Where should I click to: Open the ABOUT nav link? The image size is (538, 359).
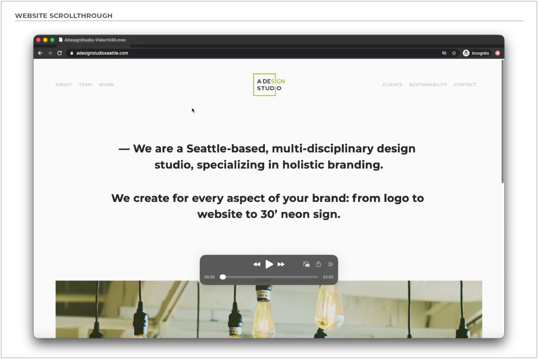coord(64,84)
